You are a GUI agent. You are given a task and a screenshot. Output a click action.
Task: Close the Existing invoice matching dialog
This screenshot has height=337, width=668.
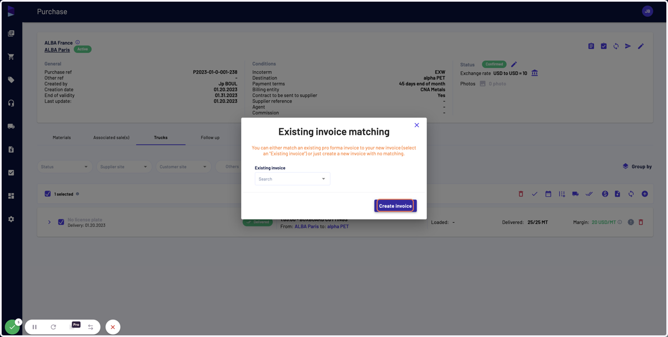tap(416, 125)
